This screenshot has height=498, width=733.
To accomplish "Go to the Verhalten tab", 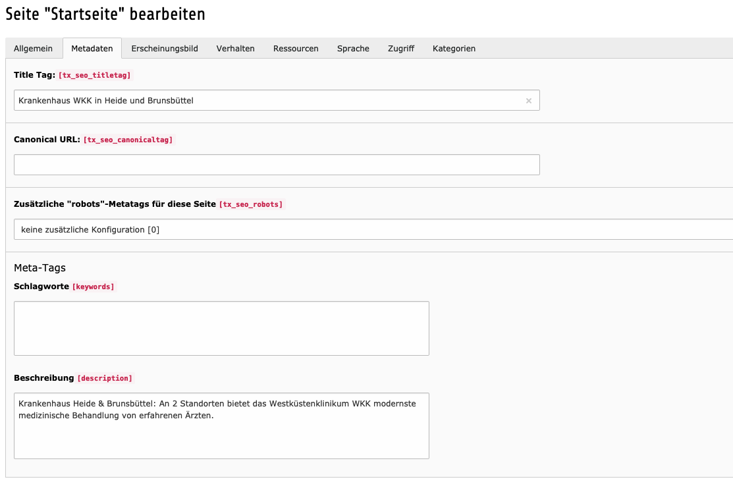I will pyautogui.click(x=235, y=49).
